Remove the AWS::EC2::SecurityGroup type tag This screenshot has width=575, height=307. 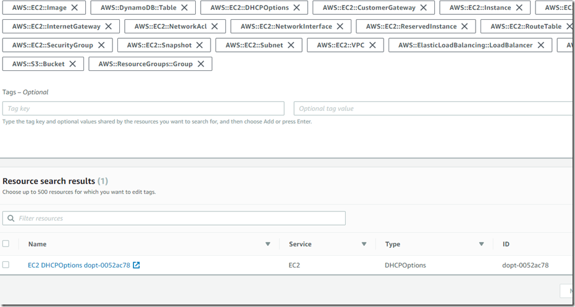pyautogui.click(x=101, y=45)
